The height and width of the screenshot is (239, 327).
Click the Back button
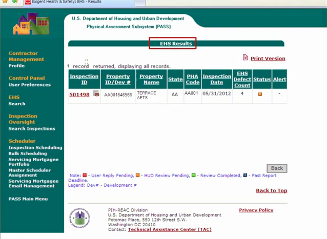pos(277,168)
